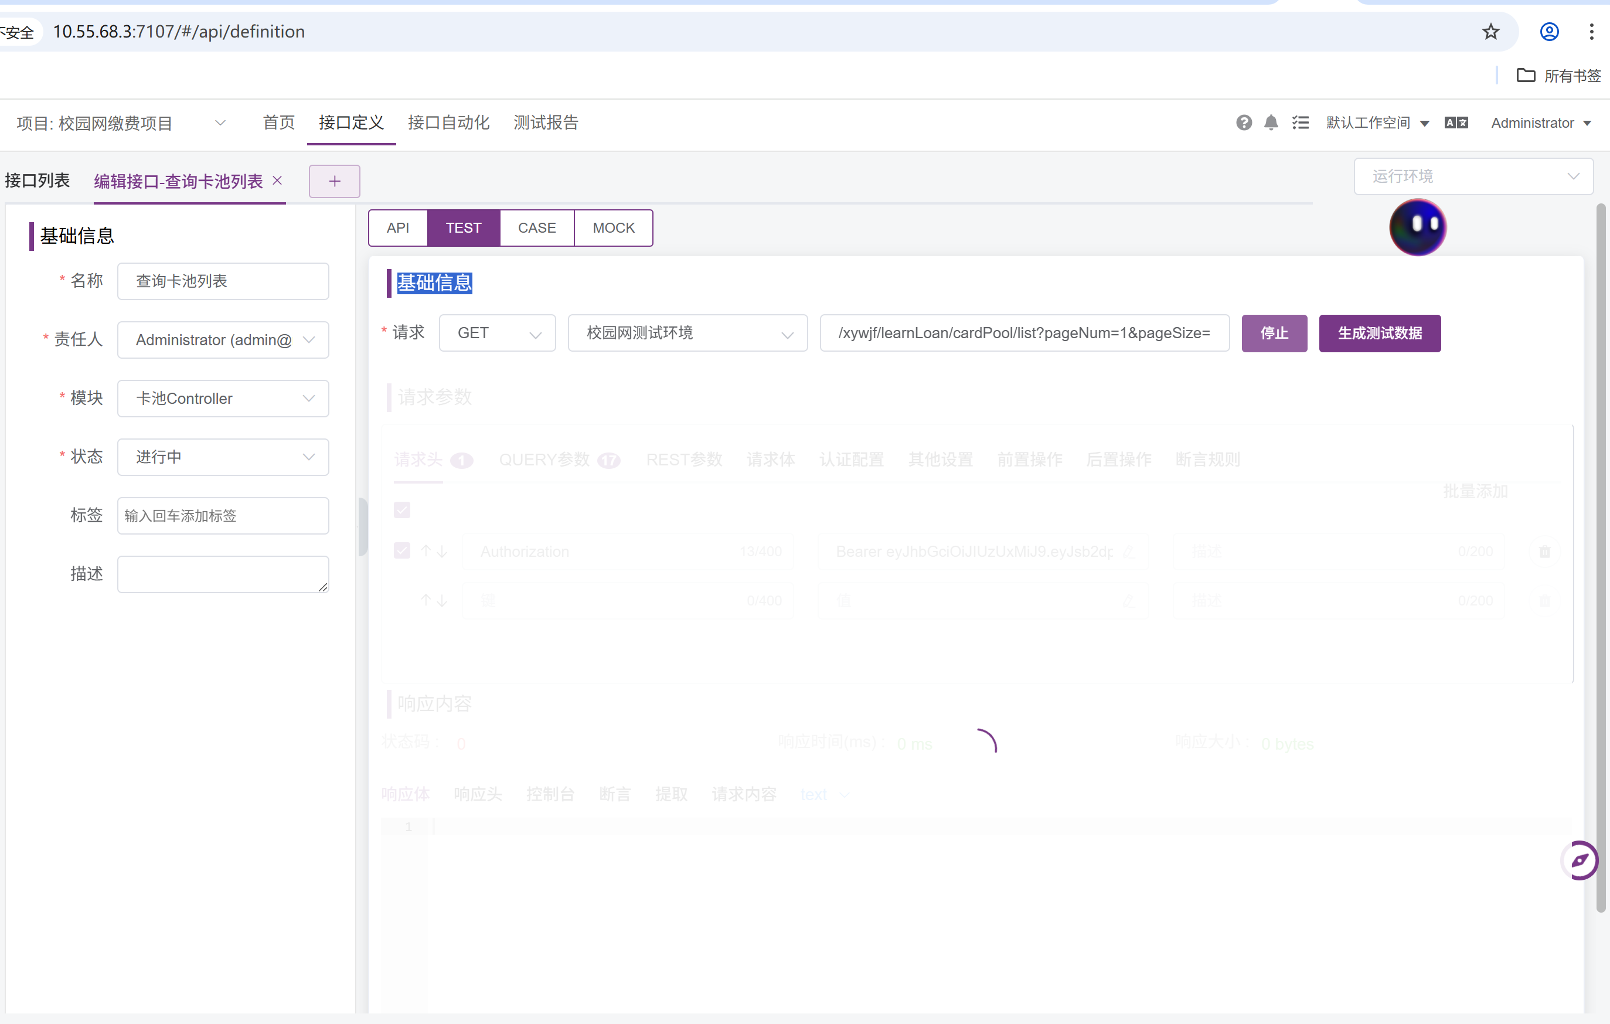The height and width of the screenshot is (1024, 1610).
Task: Open the 校园网测试环境 environment dropdown
Action: click(x=687, y=333)
